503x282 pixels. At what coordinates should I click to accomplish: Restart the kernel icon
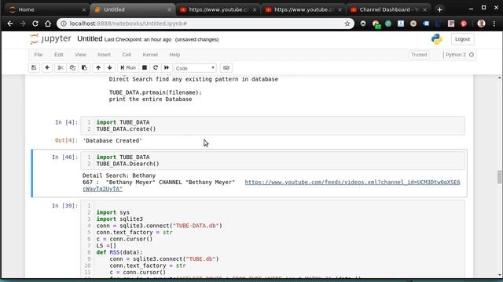(156, 68)
